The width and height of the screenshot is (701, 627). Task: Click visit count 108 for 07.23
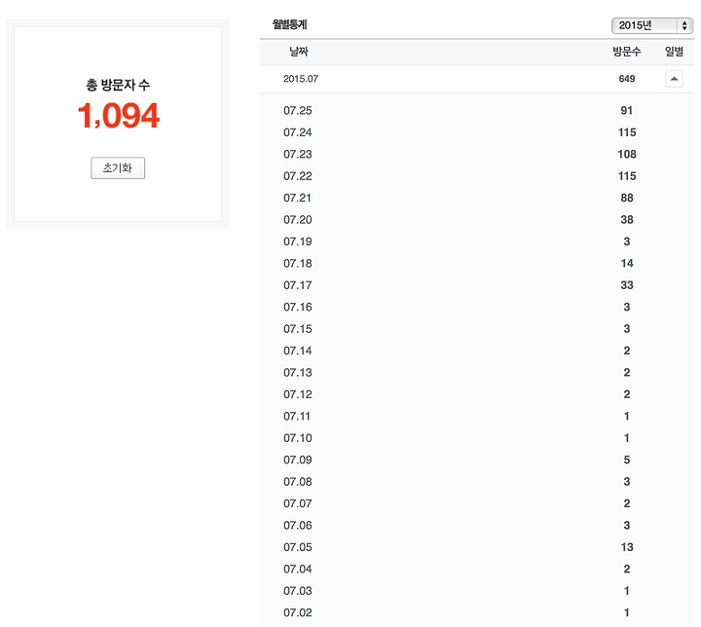(x=627, y=154)
